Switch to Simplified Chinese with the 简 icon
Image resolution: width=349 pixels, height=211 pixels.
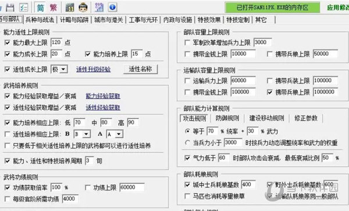pos(41,8)
